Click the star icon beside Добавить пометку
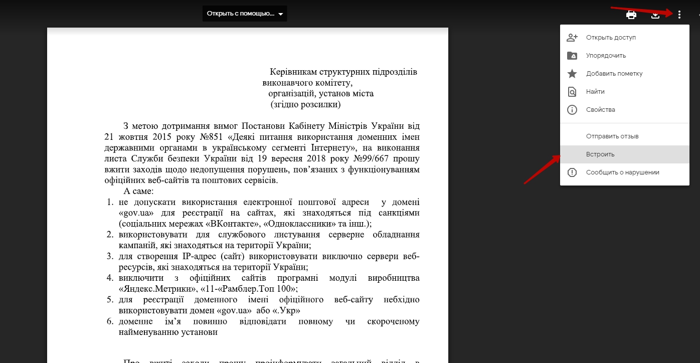This screenshot has height=363, width=700. tap(572, 74)
